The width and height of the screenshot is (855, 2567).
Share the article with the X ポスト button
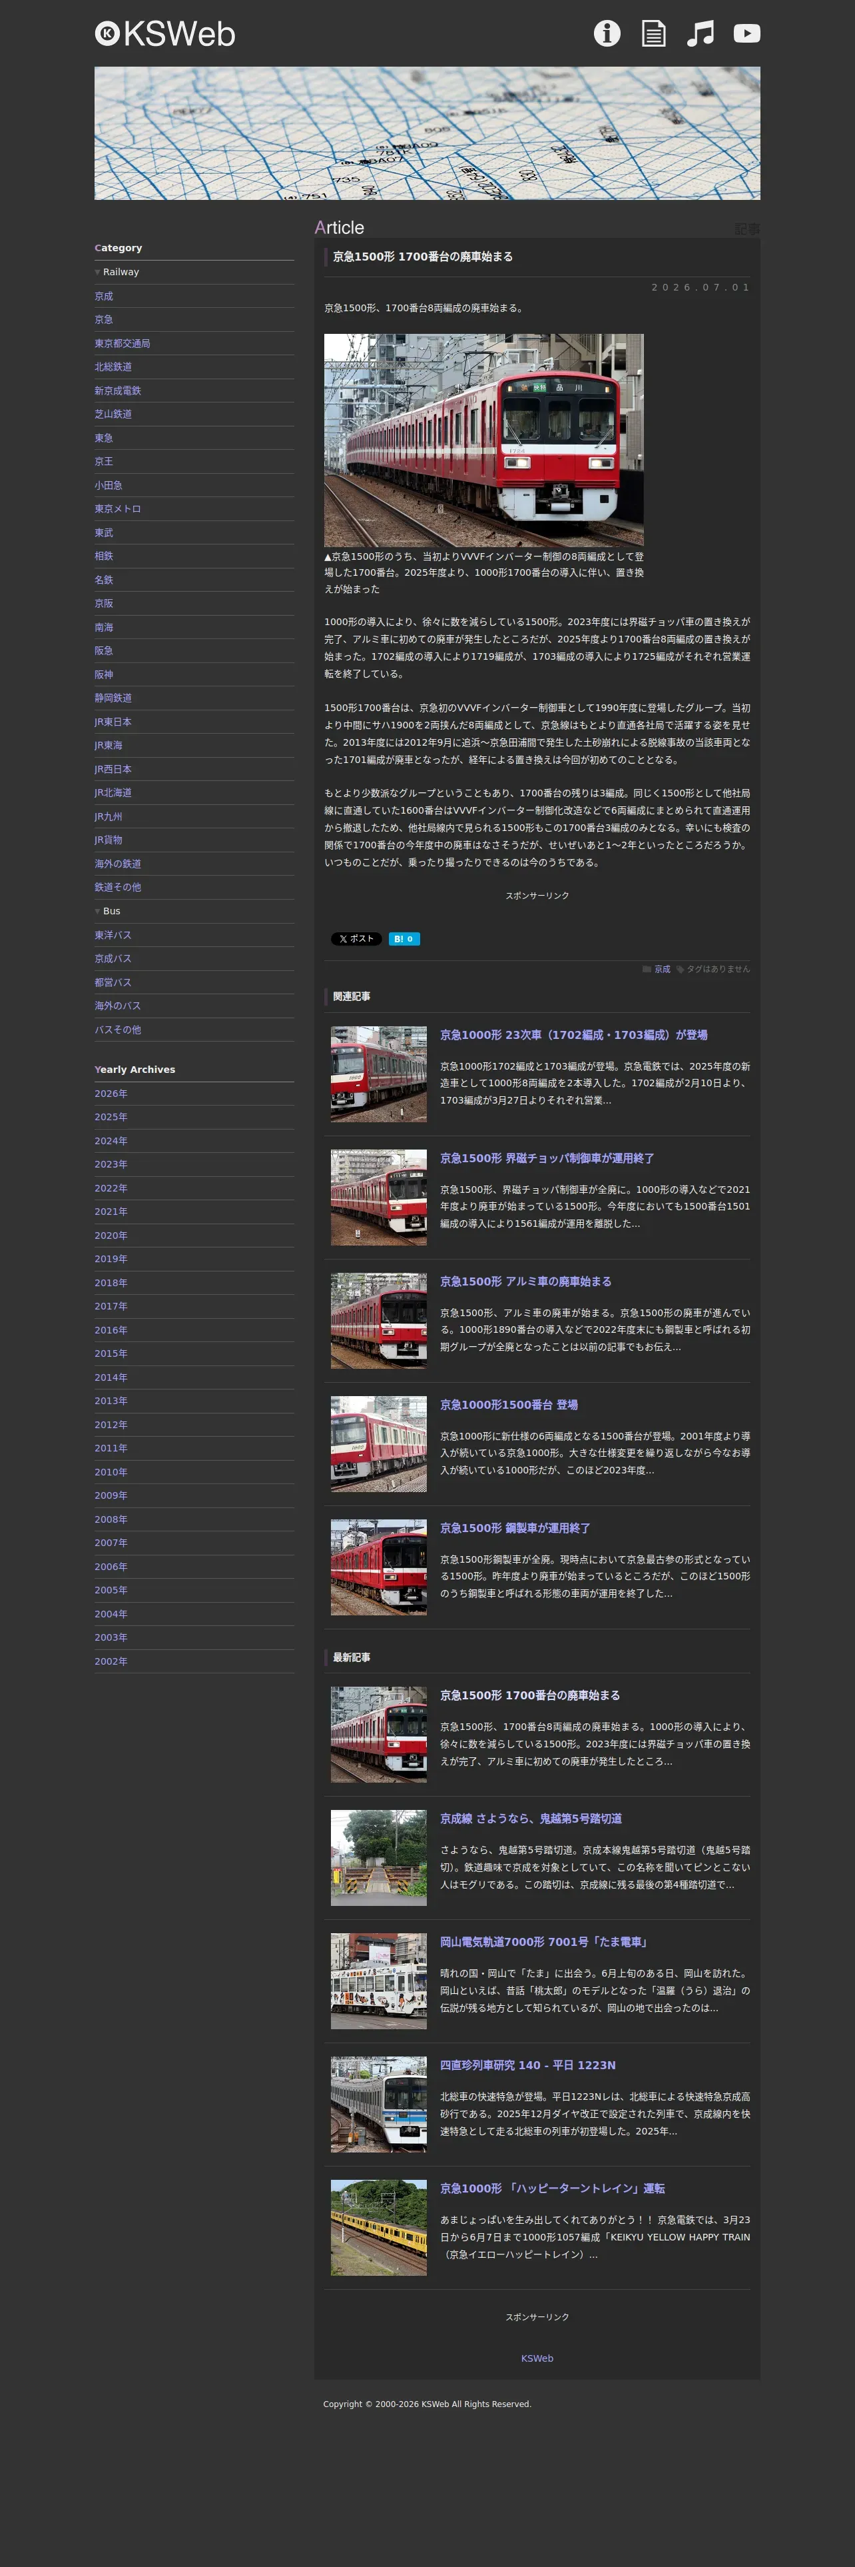pyautogui.click(x=356, y=939)
